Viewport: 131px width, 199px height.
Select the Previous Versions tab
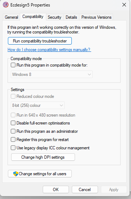pyautogui.click(x=96, y=17)
